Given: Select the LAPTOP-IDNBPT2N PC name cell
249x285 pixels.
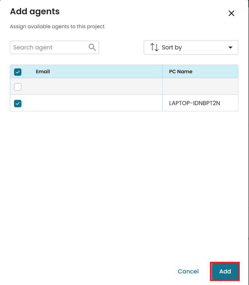Looking at the screenshot, I should click(194, 103).
